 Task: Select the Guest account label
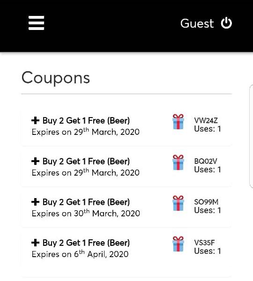click(x=197, y=23)
